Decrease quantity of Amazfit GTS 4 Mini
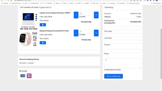The width and height of the screenshot is (162, 91). 76,33
